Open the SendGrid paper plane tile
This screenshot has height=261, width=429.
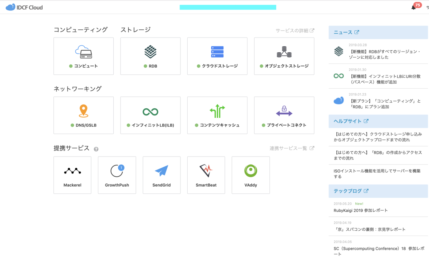click(162, 175)
